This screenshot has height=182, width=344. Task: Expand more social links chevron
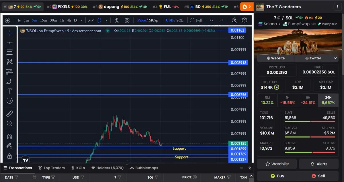(335, 58)
